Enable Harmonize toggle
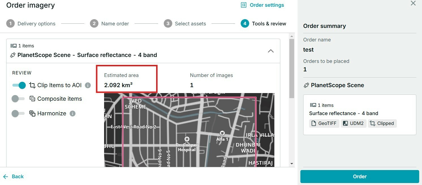The image size is (422, 185). [18, 113]
